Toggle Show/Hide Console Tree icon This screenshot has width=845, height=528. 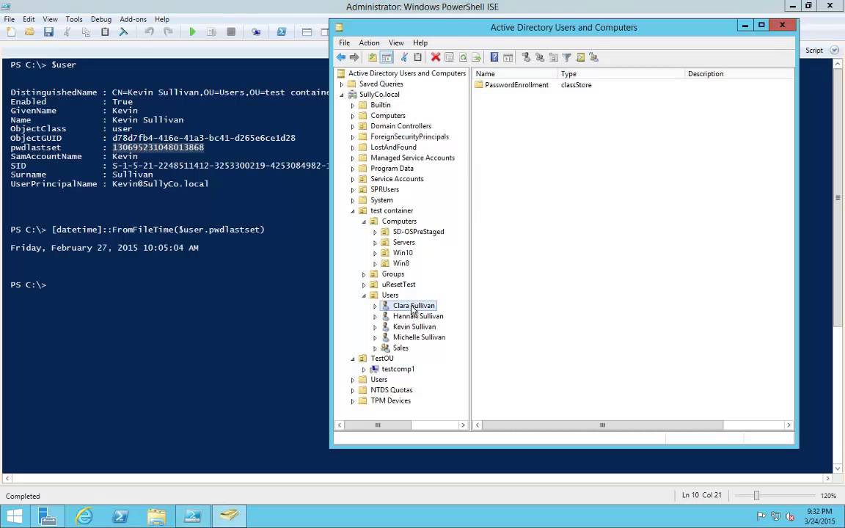387,57
